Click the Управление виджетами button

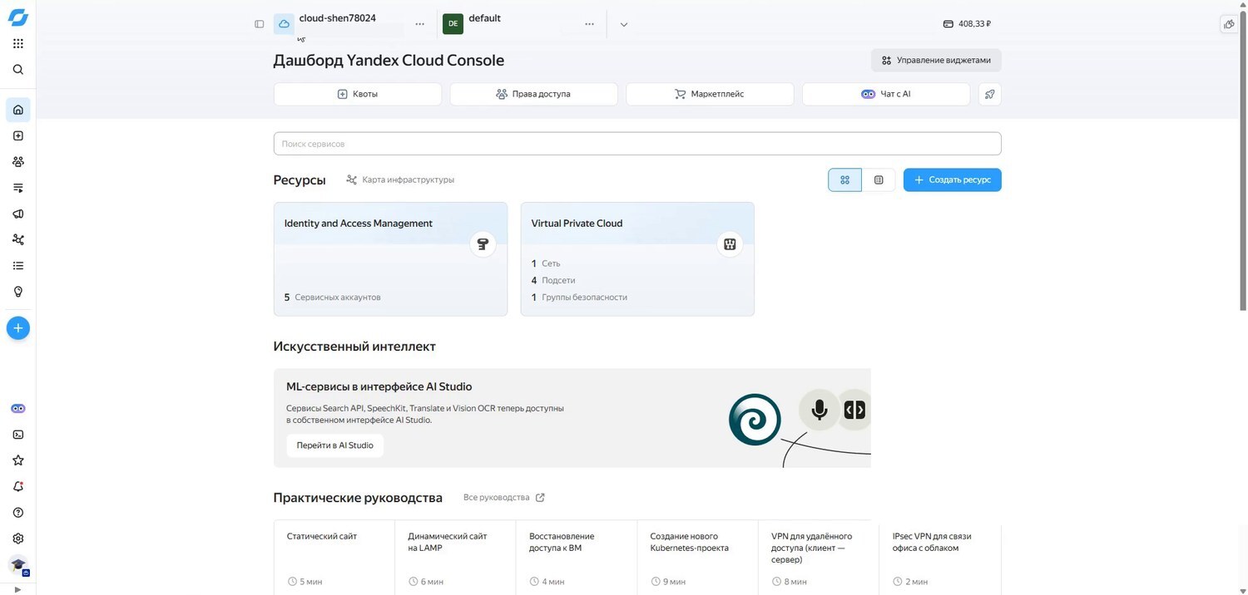point(936,60)
